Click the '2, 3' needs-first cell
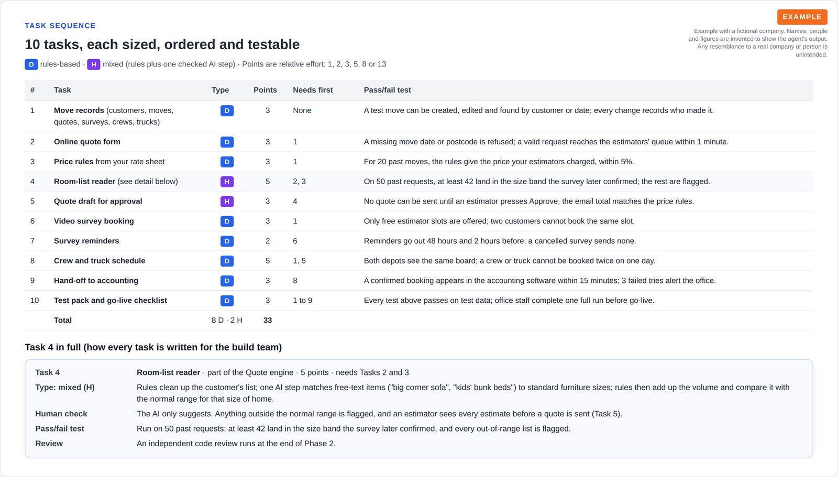The width and height of the screenshot is (838, 477). 299,181
